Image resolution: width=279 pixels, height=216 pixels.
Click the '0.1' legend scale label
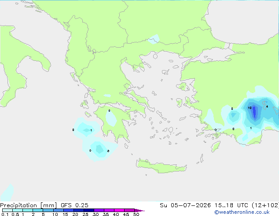coord(5,214)
